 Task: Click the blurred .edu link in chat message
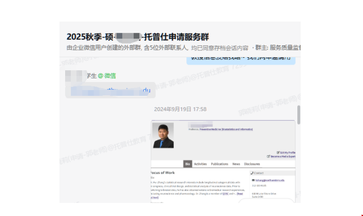[110, 90]
